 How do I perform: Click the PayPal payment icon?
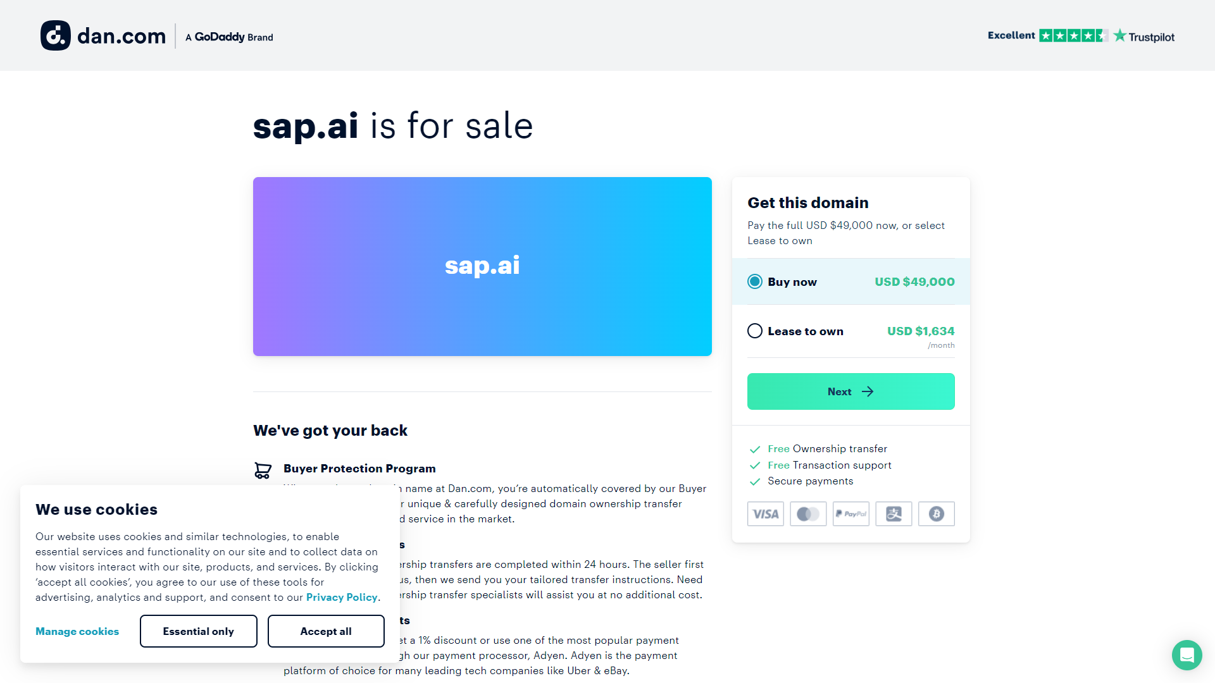850,514
